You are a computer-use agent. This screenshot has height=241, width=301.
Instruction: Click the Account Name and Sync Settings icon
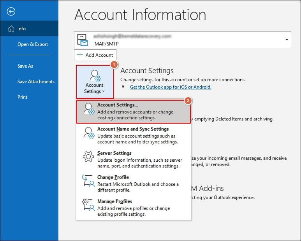click(89, 133)
